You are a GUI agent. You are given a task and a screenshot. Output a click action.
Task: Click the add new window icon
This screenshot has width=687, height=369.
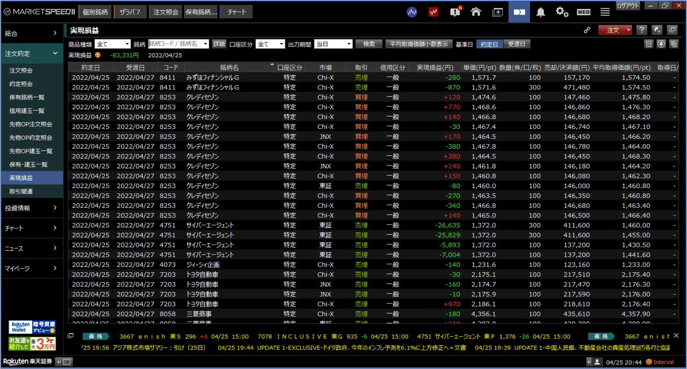[497, 12]
